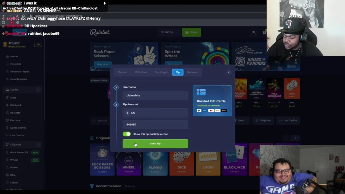This screenshot has width=345, height=194.
Task: Open the Rainbet Gift Cards card
Action: 212,101
